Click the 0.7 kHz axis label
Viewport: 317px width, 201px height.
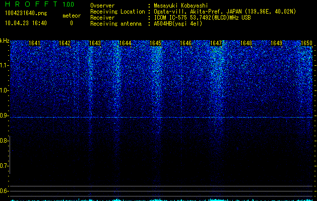4,166
